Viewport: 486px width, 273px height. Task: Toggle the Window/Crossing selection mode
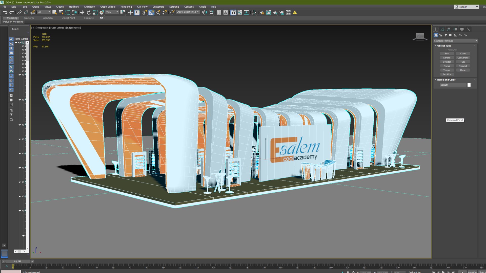[74, 12]
